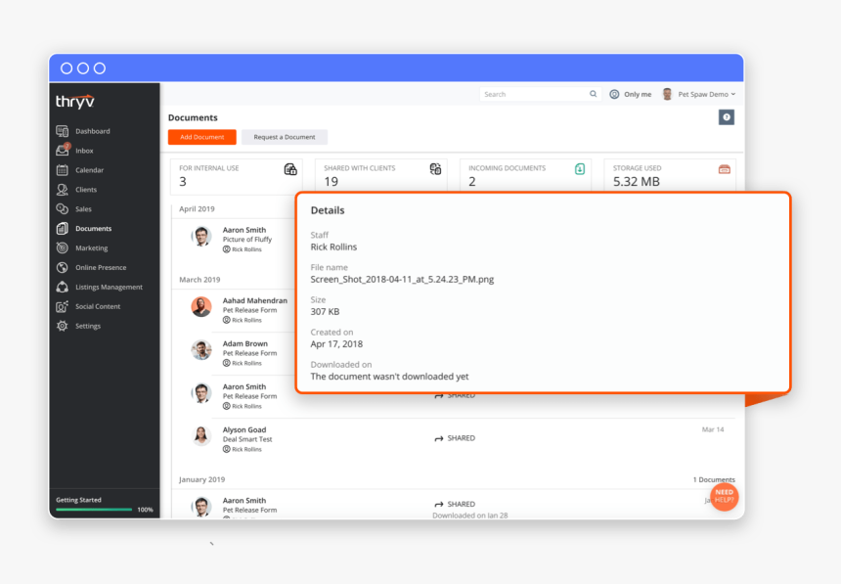Open the For Internal Use card
Image resolution: width=841 pixels, height=584 pixels.
click(237, 175)
